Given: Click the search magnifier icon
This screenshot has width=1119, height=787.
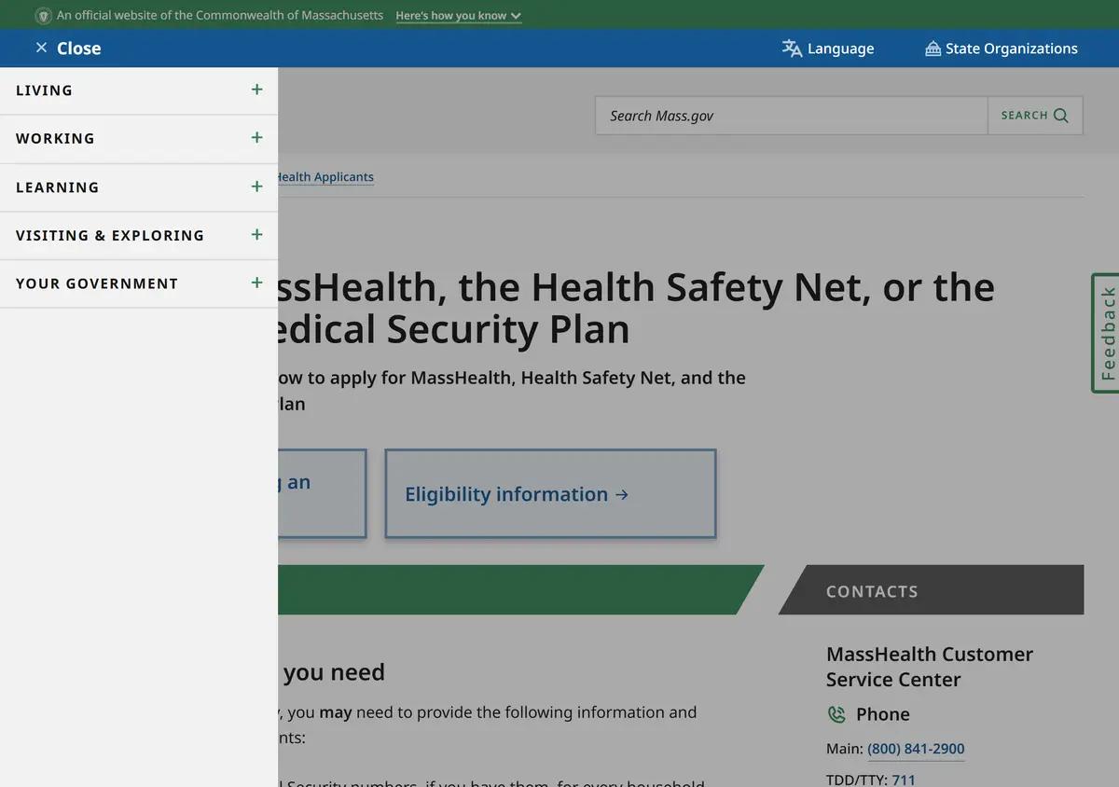Looking at the screenshot, I should click(1061, 116).
